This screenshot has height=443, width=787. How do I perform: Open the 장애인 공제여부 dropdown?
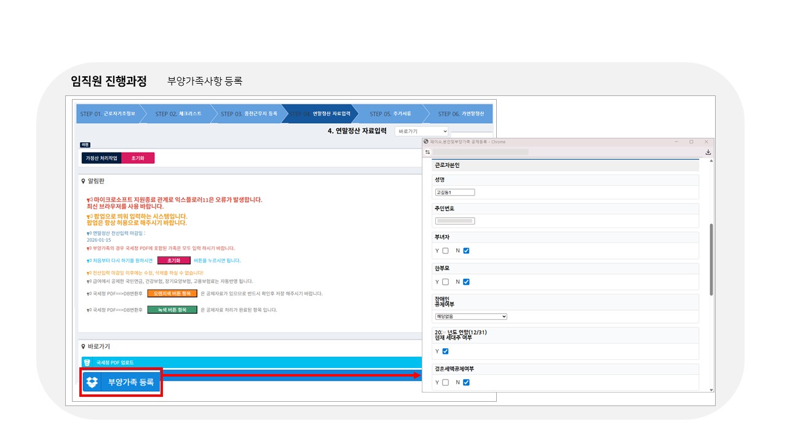tap(471, 316)
